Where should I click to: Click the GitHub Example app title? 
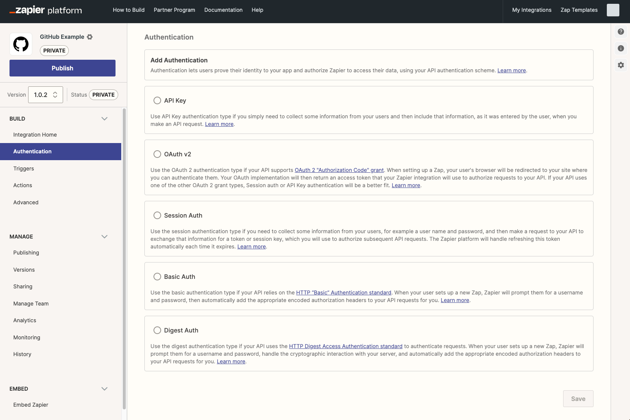(x=62, y=37)
